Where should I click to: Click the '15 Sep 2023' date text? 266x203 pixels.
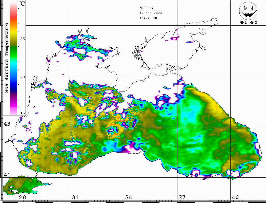click(151, 13)
